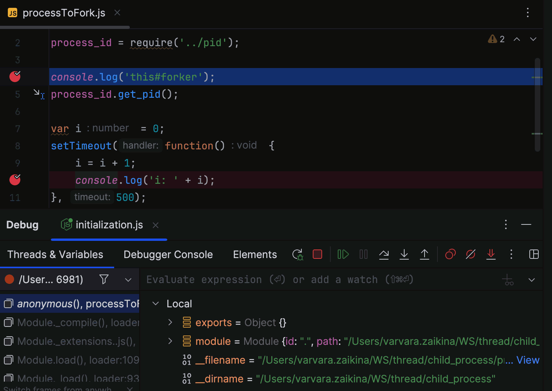The image size is (552, 391).
Task: Click the View link for __filename
Action: point(528,360)
